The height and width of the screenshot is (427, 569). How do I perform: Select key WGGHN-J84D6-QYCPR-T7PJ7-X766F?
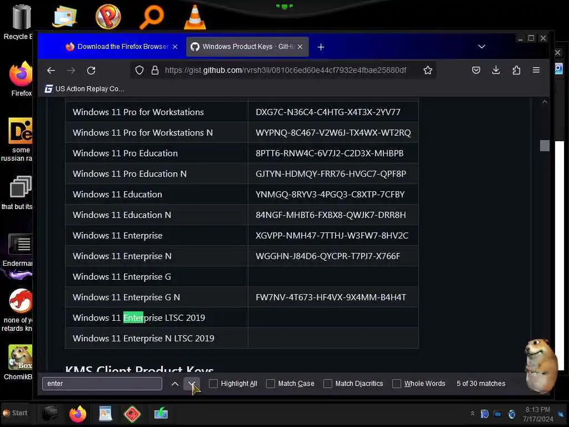[x=328, y=256]
